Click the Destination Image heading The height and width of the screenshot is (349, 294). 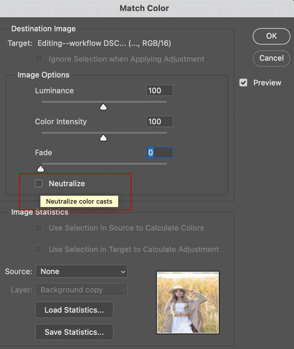pyautogui.click(x=44, y=29)
